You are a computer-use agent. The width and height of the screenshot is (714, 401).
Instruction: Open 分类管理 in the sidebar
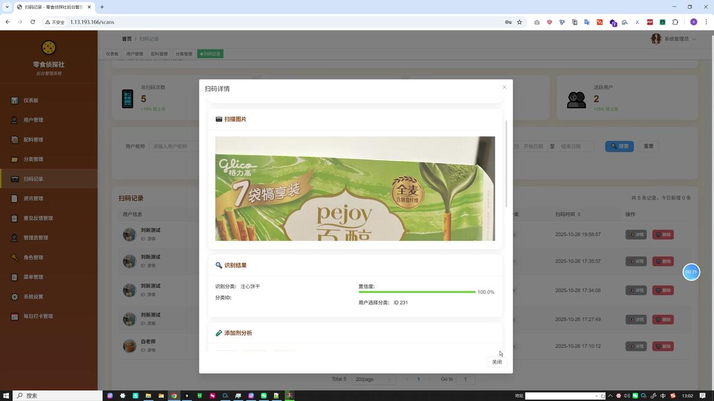[49, 160]
